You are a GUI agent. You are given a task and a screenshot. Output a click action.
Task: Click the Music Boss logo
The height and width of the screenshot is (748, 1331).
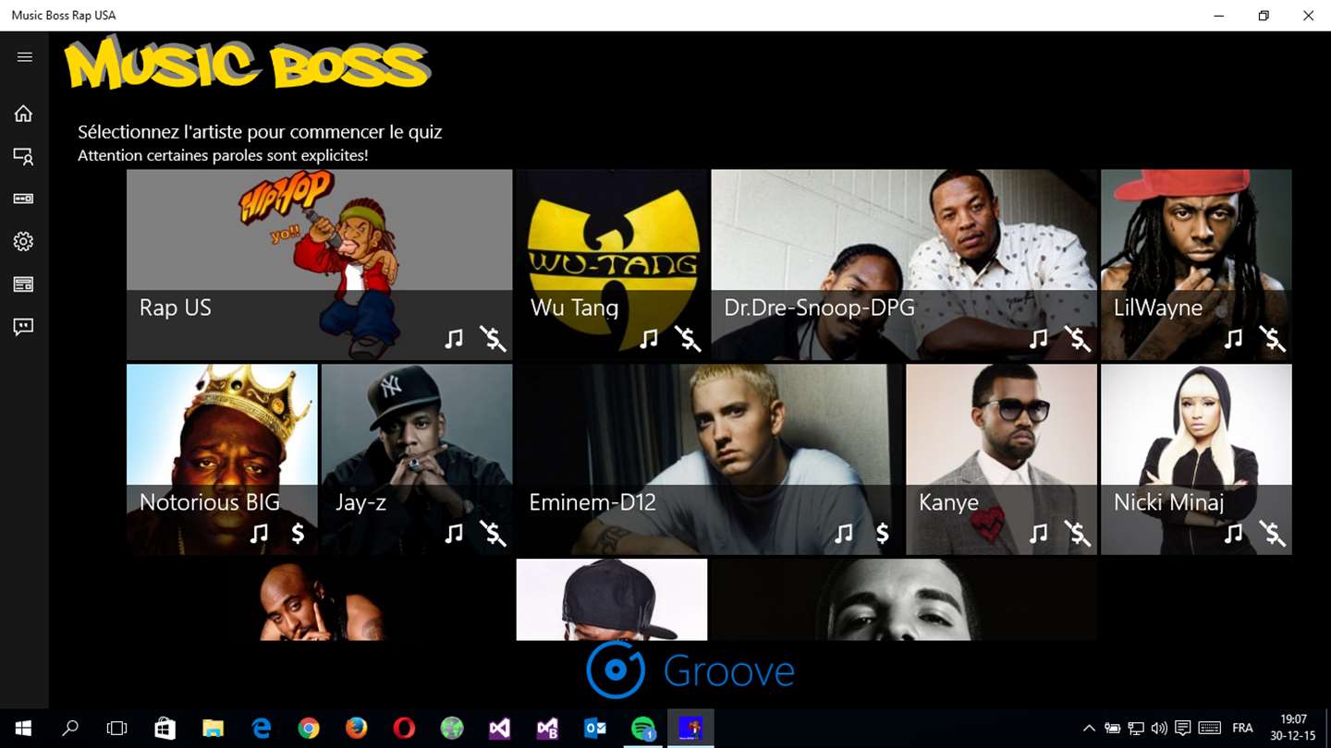(248, 63)
